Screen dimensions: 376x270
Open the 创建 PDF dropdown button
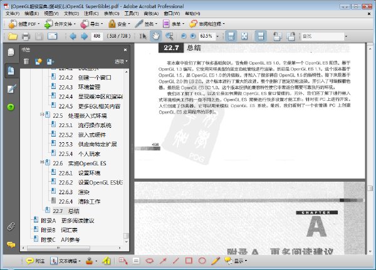tap(24, 24)
